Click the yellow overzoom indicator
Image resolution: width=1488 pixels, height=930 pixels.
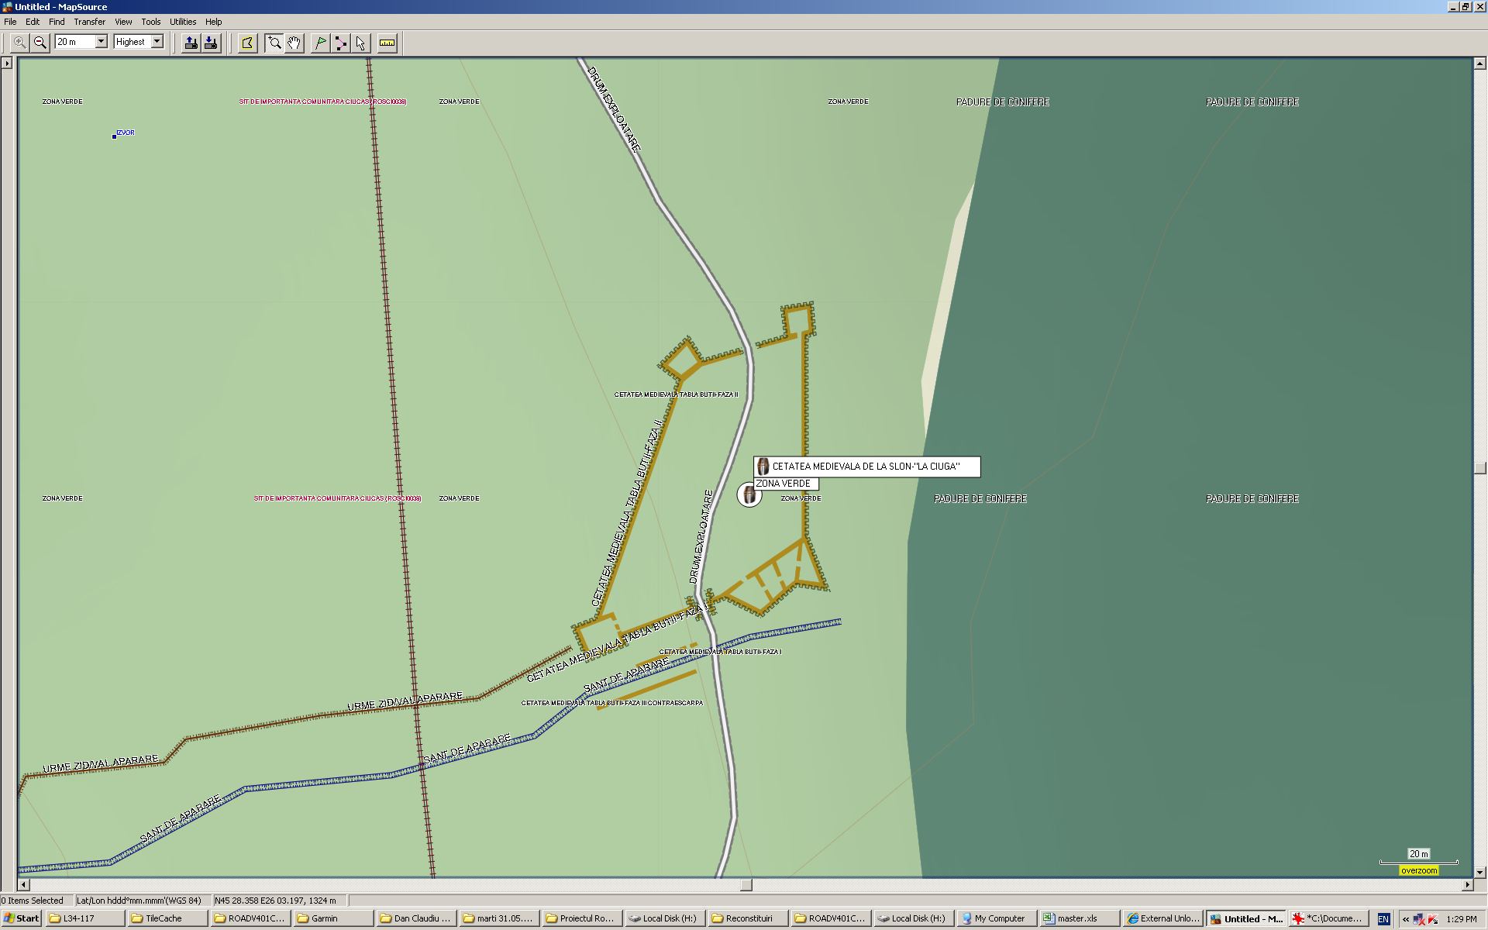coord(1418,870)
